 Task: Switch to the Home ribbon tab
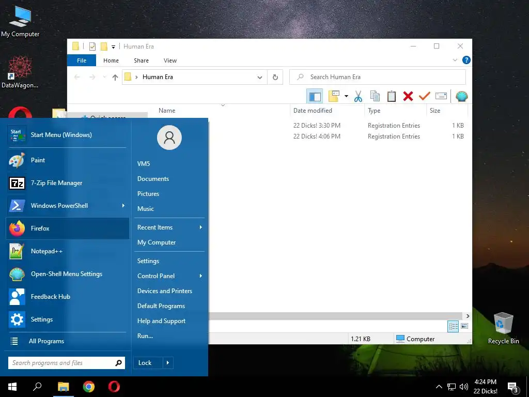pyautogui.click(x=111, y=60)
